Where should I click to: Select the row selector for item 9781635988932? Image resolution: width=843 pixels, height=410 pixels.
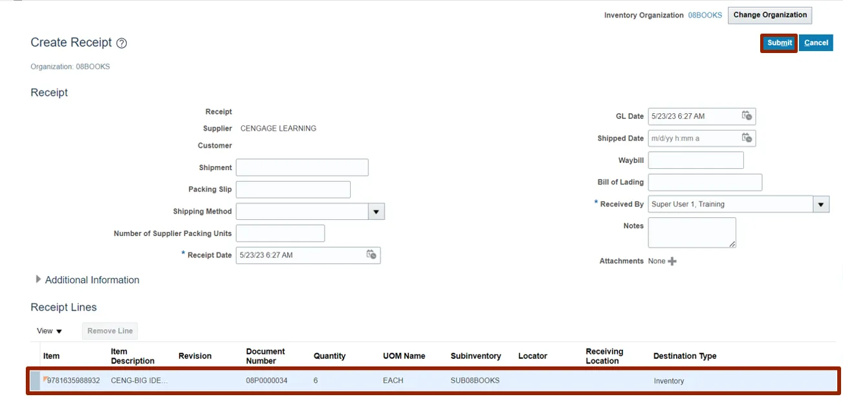click(35, 381)
